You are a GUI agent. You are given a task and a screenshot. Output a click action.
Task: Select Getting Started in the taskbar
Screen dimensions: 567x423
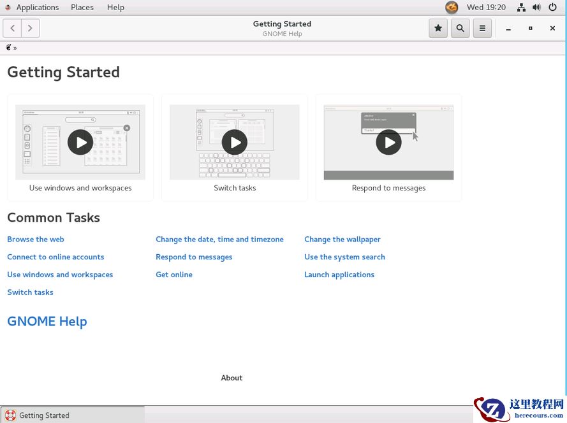tap(44, 415)
